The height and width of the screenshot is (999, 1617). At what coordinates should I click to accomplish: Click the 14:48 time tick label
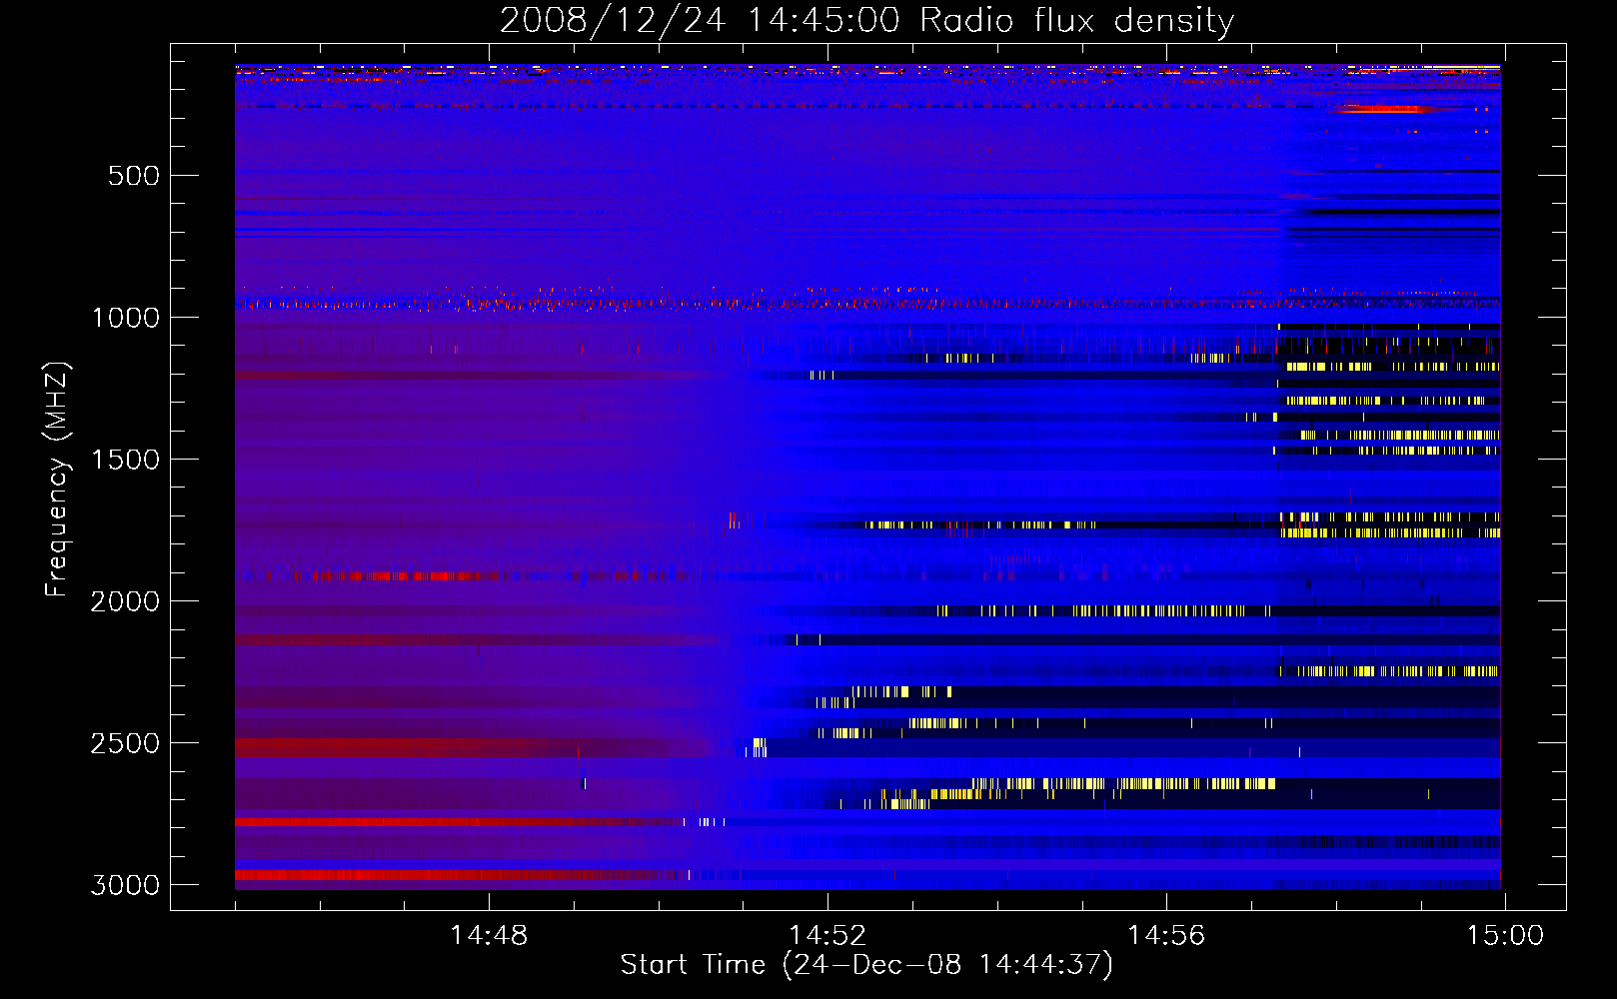[489, 936]
